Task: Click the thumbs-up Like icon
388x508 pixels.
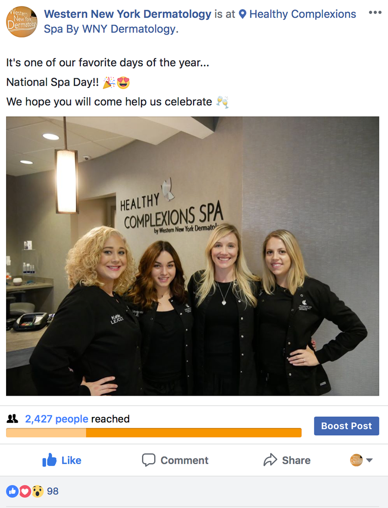Action: (49, 460)
